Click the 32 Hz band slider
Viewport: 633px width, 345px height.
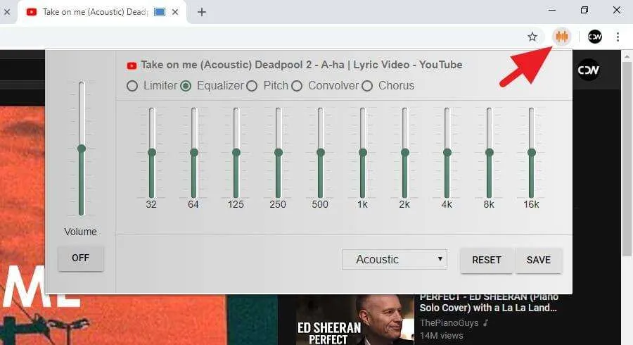pyautogui.click(x=152, y=153)
